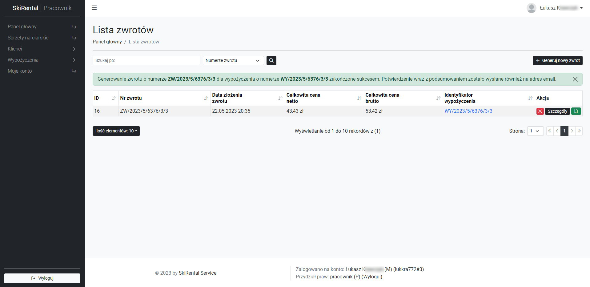Click the footer (Wyloguj) link
Screen dimensions: 590x287
(372, 277)
